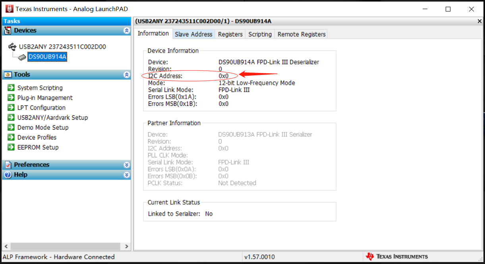Image resolution: width=485 pixels, height=264 pixels.
Task: Click the Demo Mode Setup arrow icon
Action: pyautogui.click(x=11, y=127)
